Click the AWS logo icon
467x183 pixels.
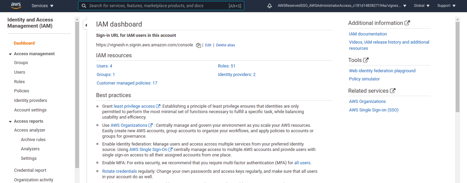click(16, 5)
